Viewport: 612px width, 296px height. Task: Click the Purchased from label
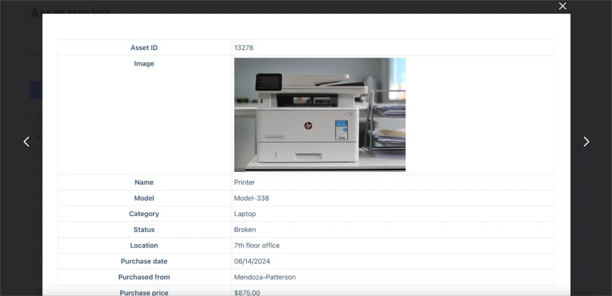(144, 277)
